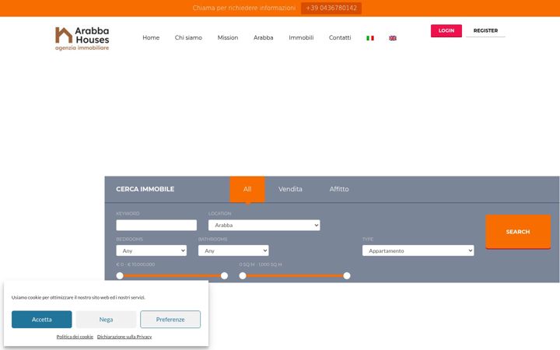Click the red LOGIN button

[x=446, y=30]
